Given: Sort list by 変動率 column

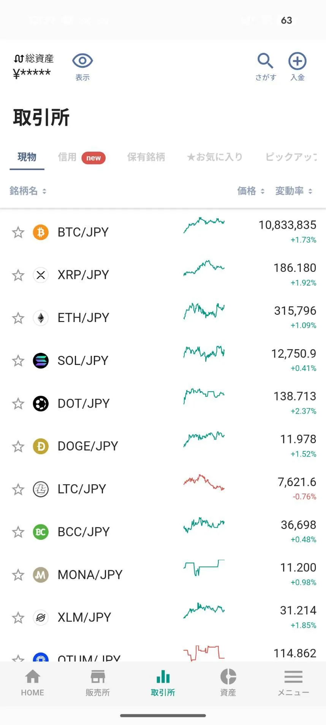Looking at the screenshot, I should click(294, 191).
